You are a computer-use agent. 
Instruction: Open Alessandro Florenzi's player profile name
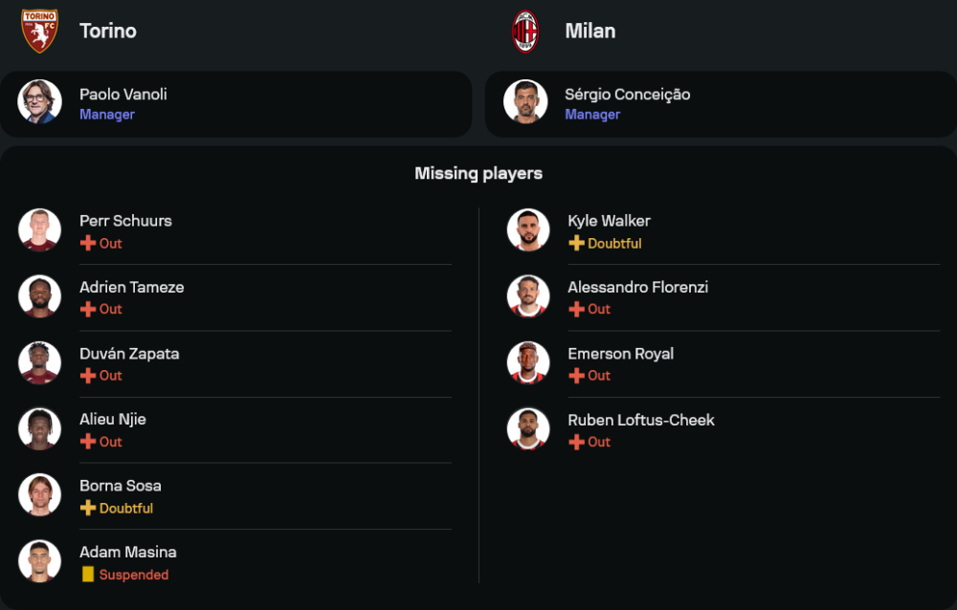tap(638, 287)
